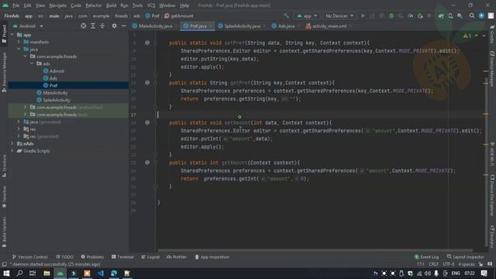Toggle tool window bars icon at status bar left
This screenshot has height=279, width=496.
(x=4, y=264)
